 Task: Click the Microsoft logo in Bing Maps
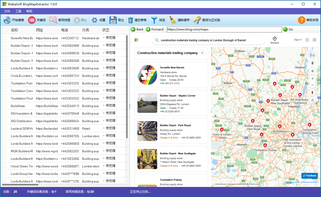[x=136, y=40]
